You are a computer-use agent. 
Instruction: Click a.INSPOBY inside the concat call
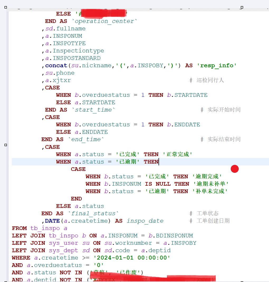pos(147,65)
